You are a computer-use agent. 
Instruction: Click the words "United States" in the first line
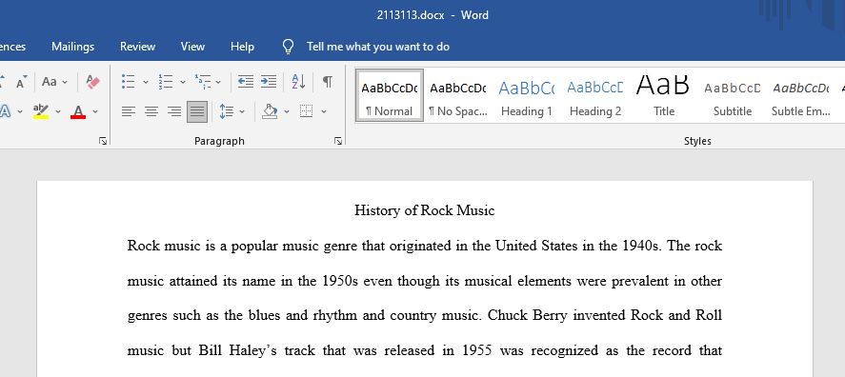tap(536, 247)
